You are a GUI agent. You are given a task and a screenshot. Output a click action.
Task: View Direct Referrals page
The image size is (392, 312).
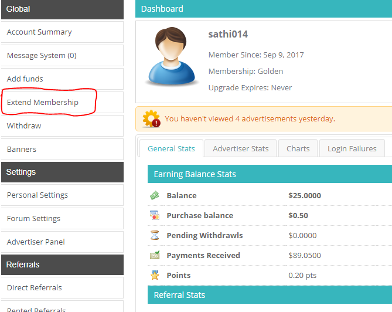point(35,288)
